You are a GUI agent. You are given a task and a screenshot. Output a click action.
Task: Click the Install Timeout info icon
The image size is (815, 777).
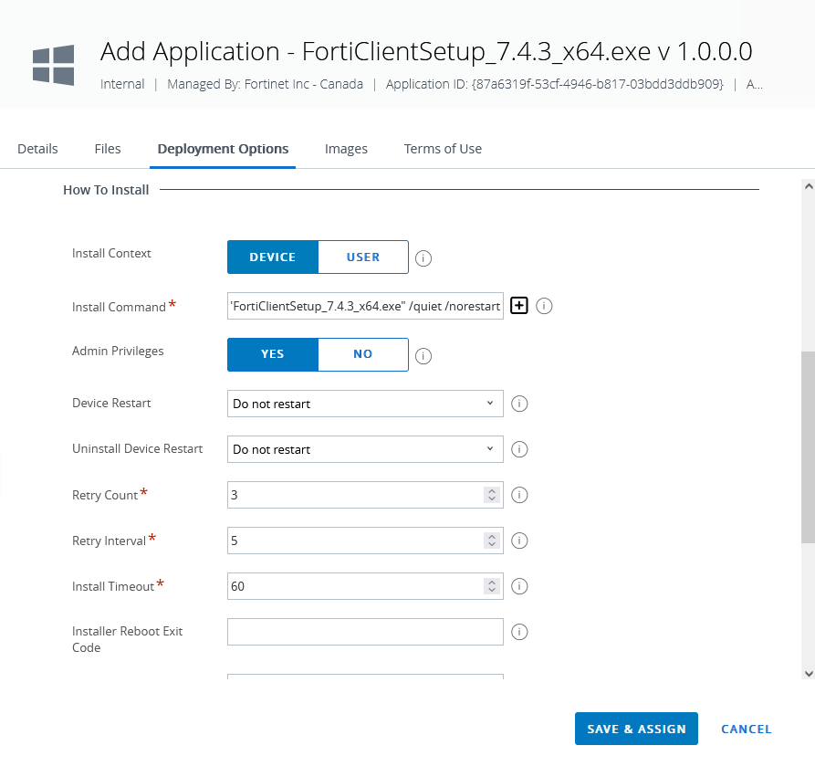tap(519, 586)
